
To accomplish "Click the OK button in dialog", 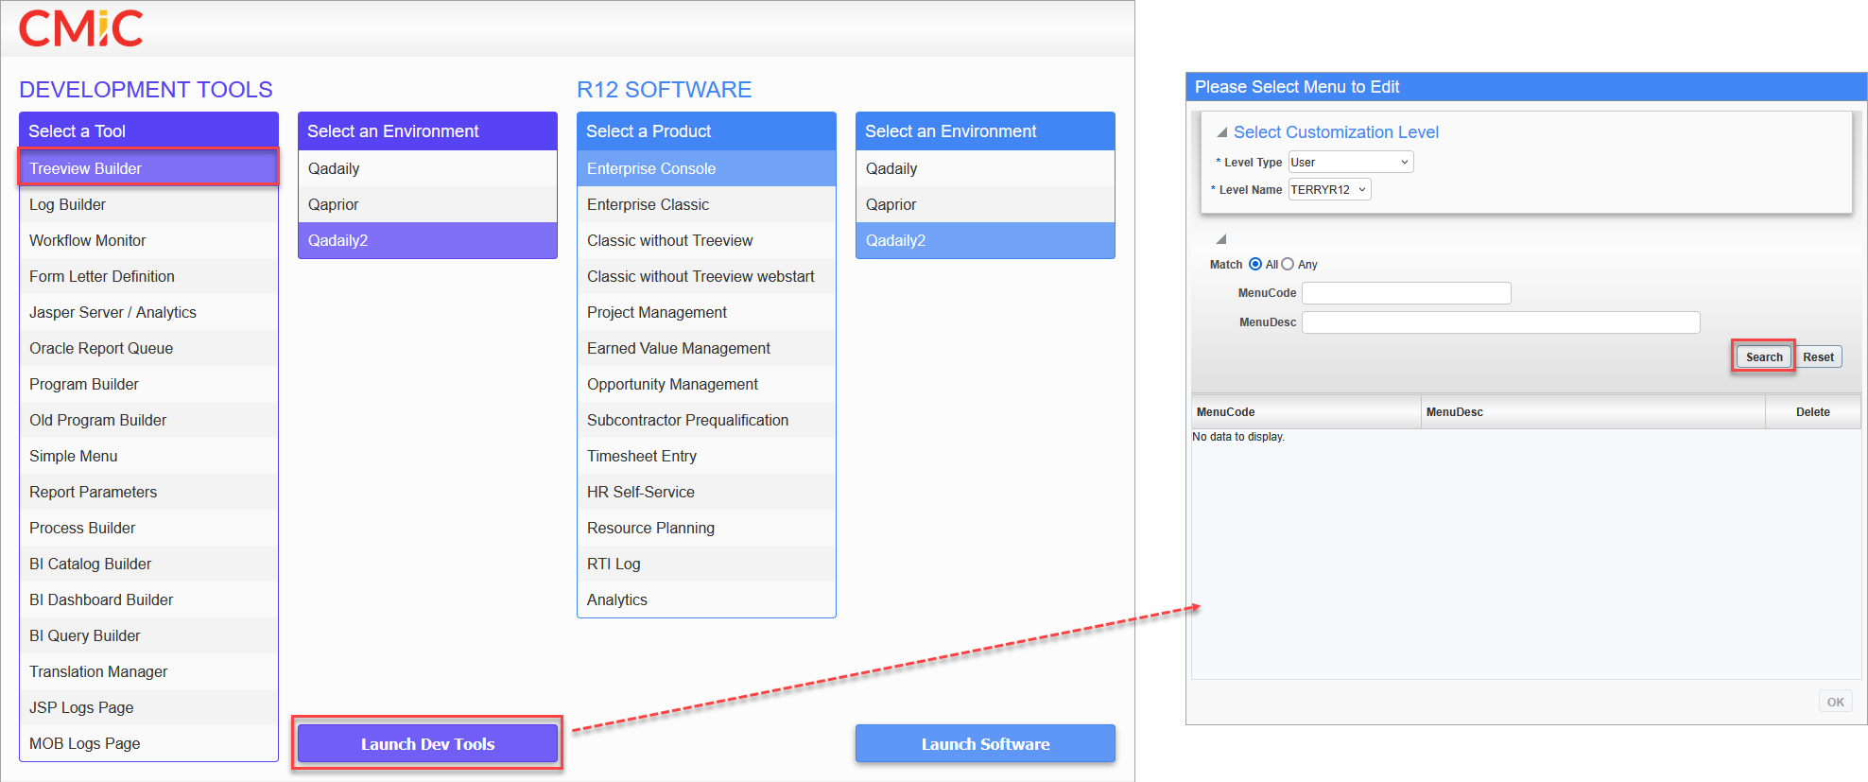I will 1835,702.
